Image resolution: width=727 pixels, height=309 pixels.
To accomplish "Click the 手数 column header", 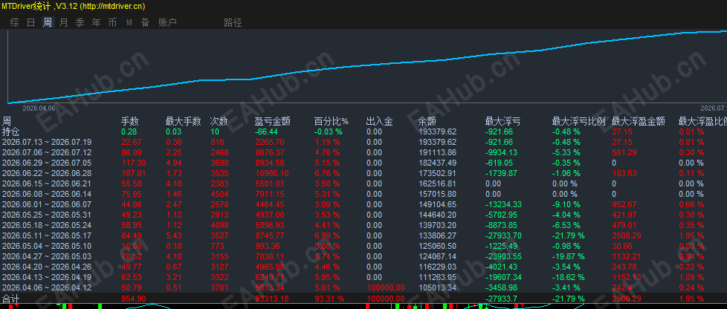I will click(130, 121).
